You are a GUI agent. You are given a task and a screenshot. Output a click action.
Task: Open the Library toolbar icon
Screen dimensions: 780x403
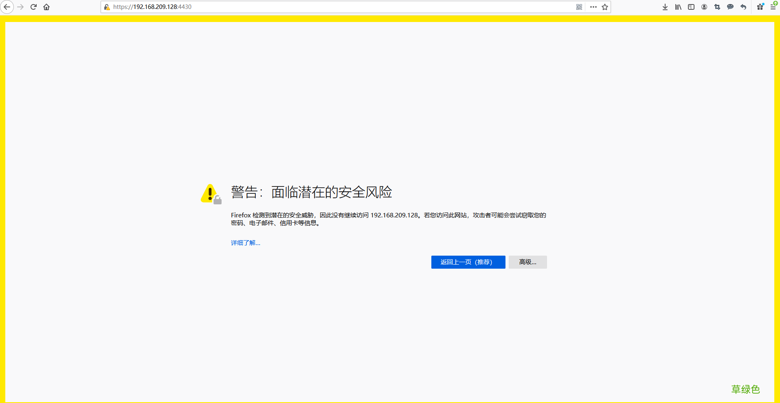coord(678,7)
